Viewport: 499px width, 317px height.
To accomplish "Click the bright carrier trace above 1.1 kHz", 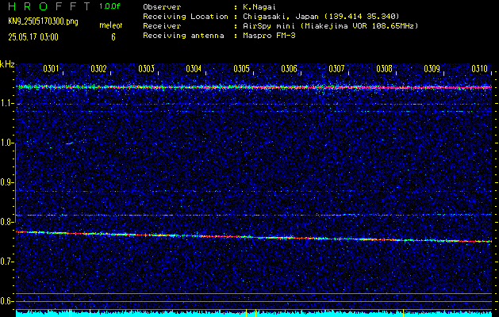I will (254, 87).
